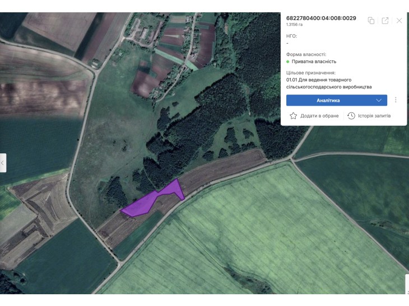Open the three-dot more options menu

tap(396, 100)
